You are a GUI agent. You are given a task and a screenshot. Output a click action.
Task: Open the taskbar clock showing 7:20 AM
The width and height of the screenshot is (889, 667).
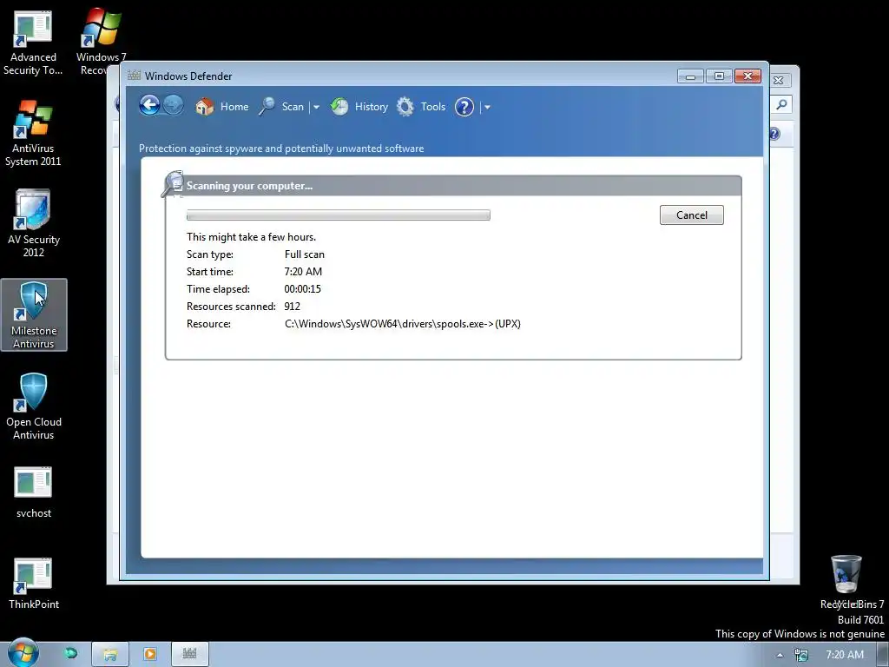[x=845, y=655]
